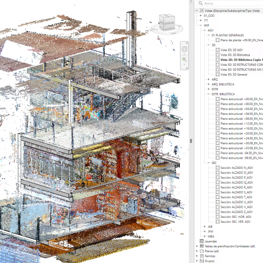The height and width of the screenshot is (263, 263).
Task: Click the zoom region tool in navigation bar
Action: click(185, 59)
